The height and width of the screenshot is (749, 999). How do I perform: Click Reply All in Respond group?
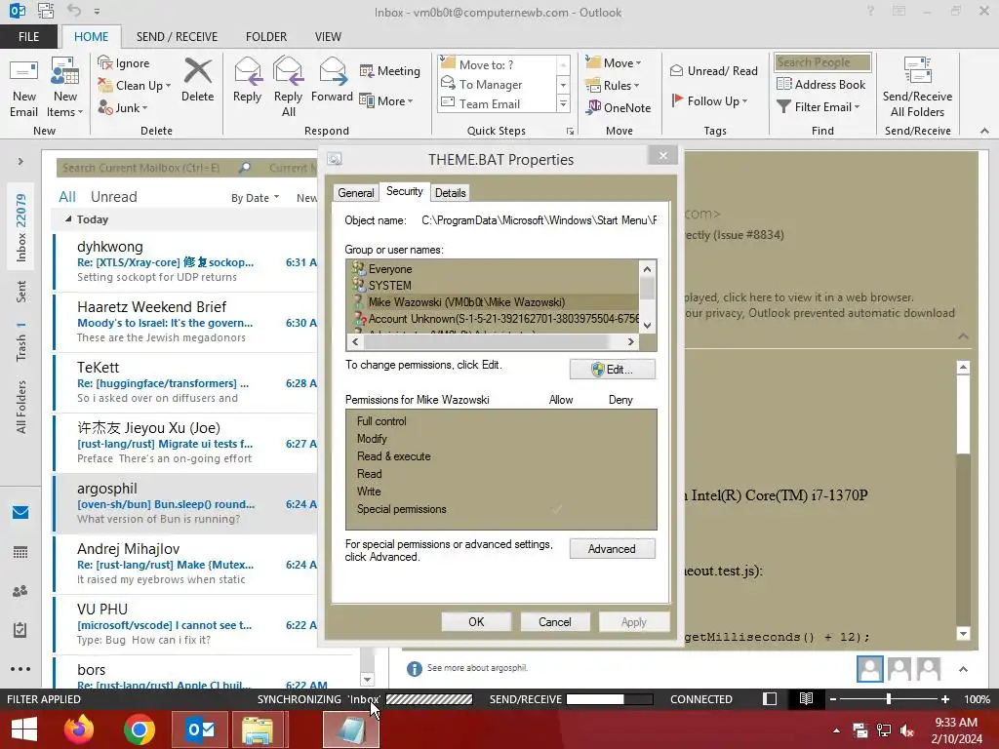[x=288, y=87]
